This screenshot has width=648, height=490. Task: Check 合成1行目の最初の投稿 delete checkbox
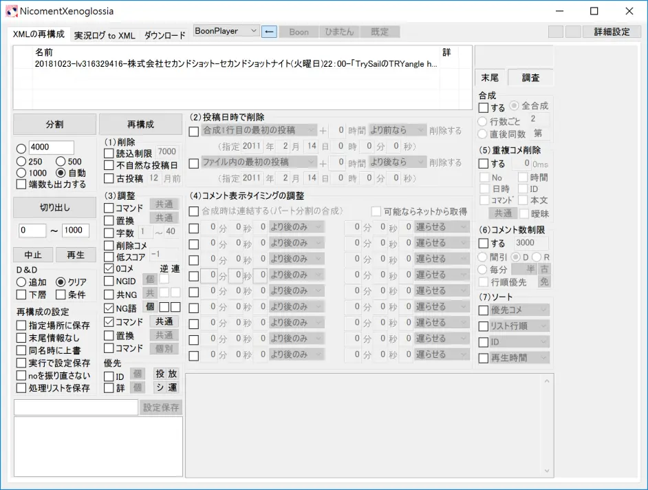coord(194,132)
